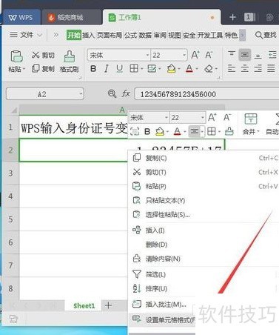
Task: Click the magnifier icon beside the fx button
Action: (x=112, y=93)
